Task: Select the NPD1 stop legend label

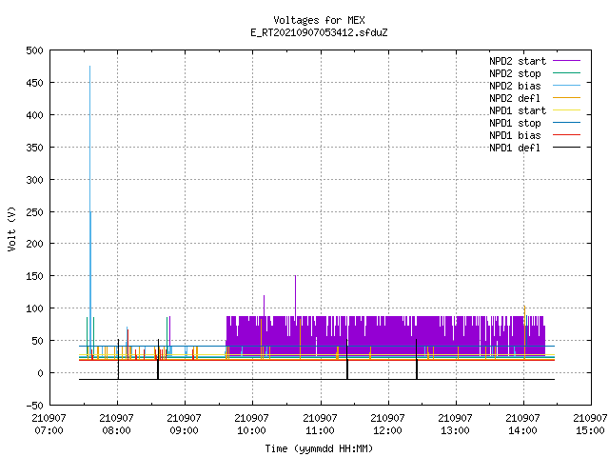Action: click(515, 123)
